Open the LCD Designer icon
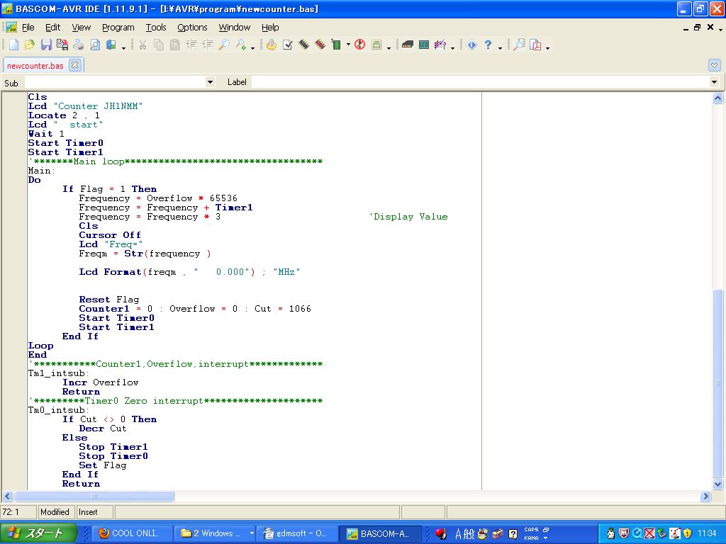Viewport: 726px width, 544px height. click(424, 45)
